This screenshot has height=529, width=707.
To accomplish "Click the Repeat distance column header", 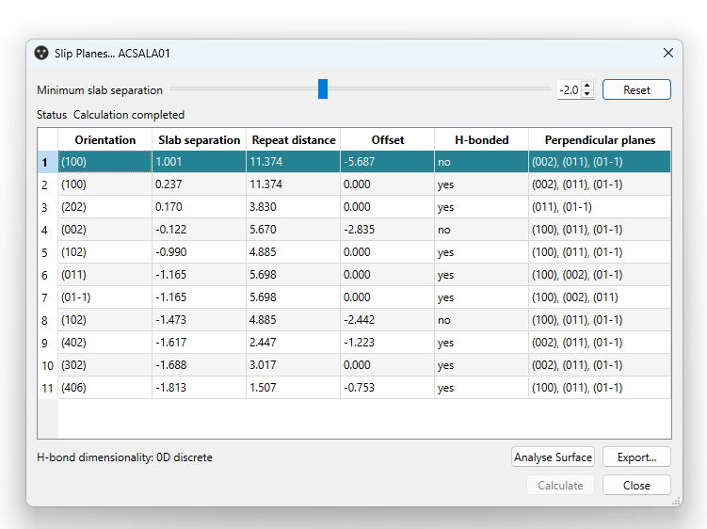I will tap(293, 140).
